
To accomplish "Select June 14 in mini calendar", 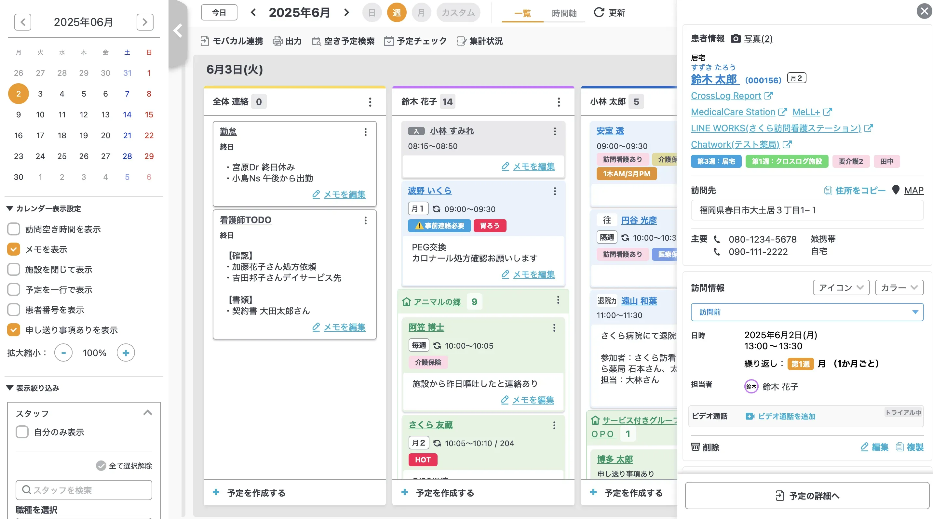I will 127,115.
